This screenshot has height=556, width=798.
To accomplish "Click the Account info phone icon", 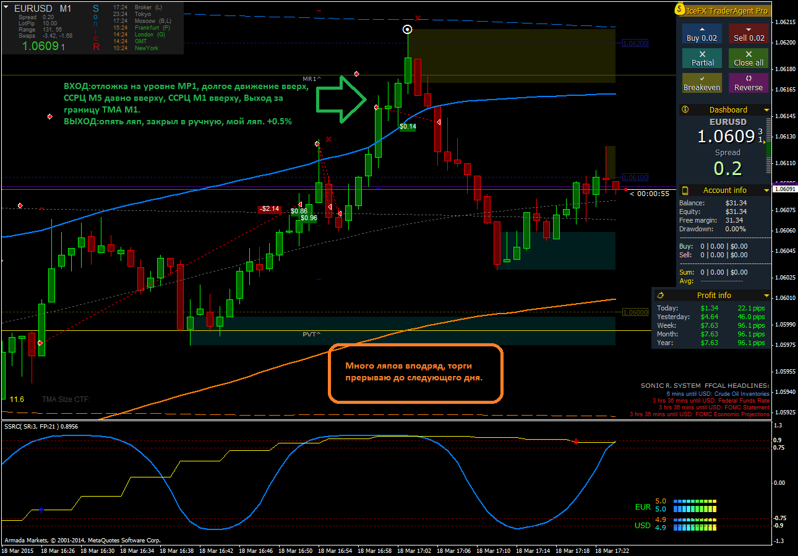I will tap(685, 190).
